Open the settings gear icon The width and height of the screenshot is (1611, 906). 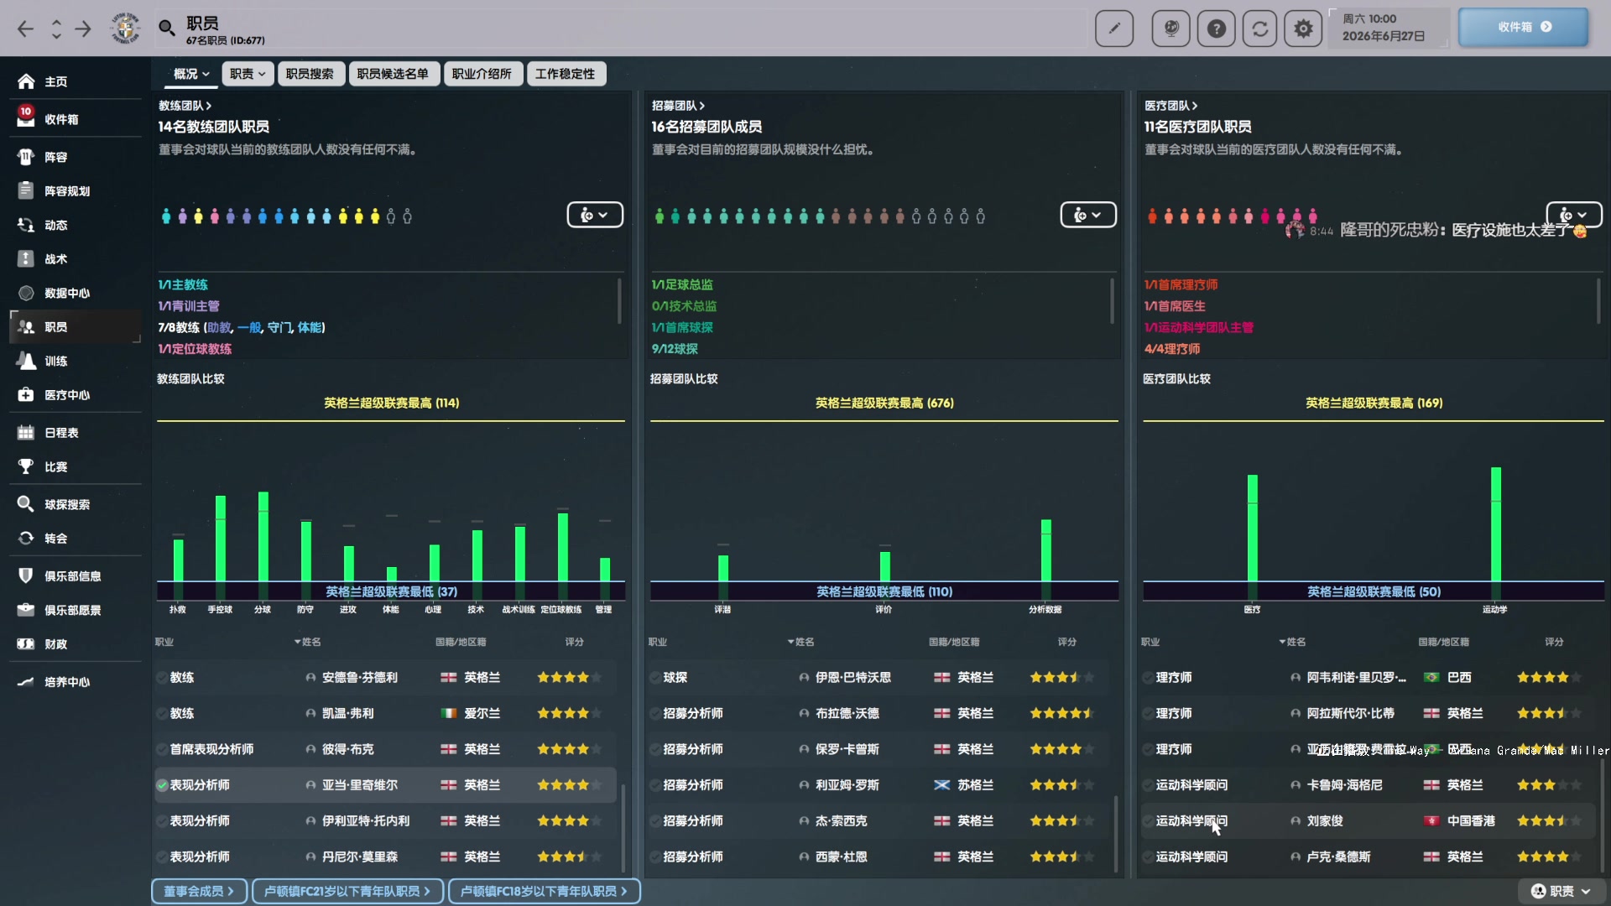1303,29
